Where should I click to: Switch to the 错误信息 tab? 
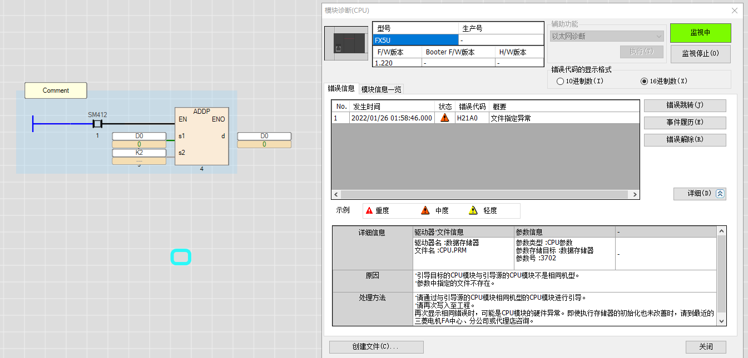[x=341, y=89]
